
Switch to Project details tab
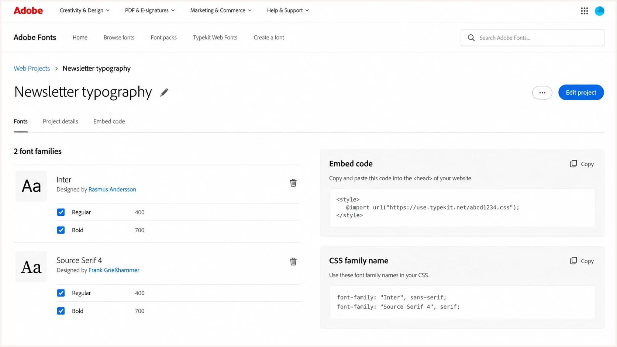61,121
